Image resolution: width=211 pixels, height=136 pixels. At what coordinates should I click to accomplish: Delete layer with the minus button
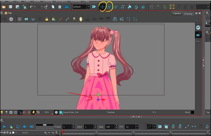pos(49,133)
